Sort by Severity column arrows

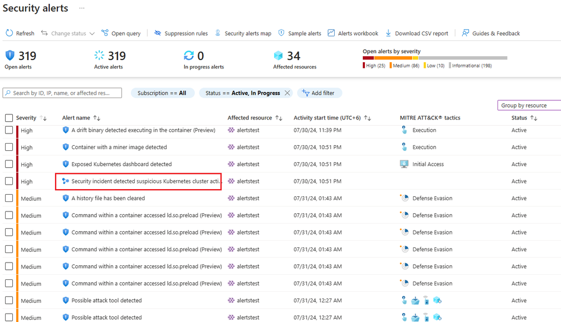pos(44,118)
